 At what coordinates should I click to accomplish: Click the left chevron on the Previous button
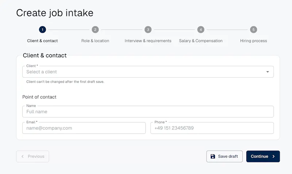point(23,156)
